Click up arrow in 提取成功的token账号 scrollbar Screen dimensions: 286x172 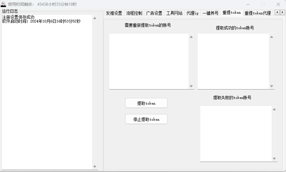point(272,37)
